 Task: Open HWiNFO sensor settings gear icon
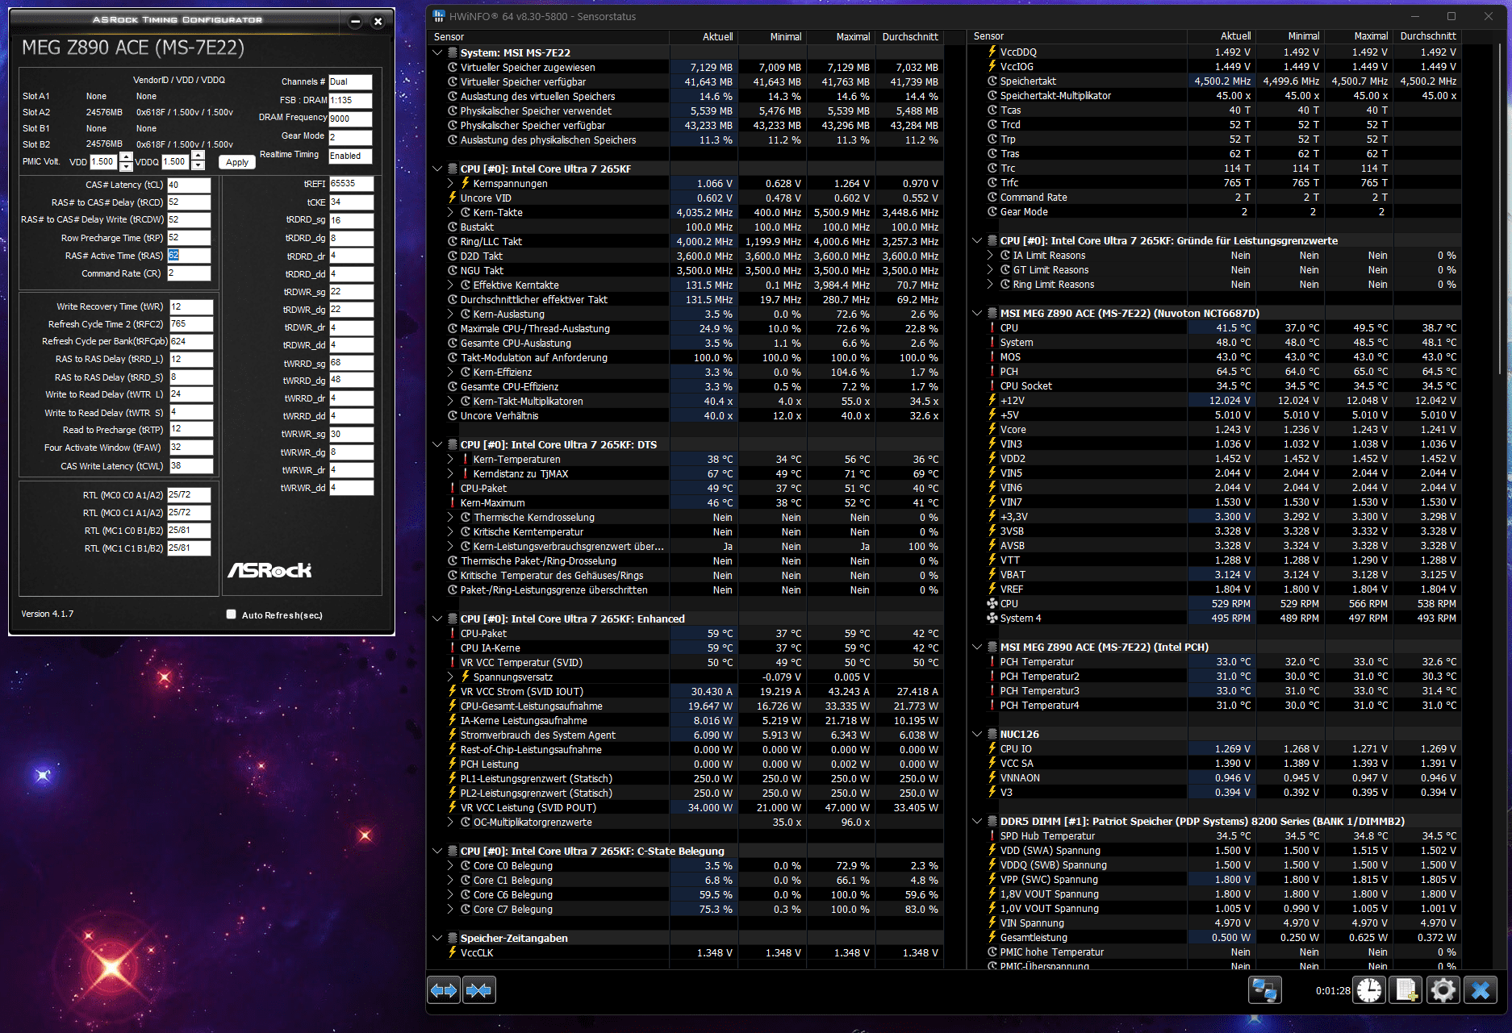[1443, 989]
